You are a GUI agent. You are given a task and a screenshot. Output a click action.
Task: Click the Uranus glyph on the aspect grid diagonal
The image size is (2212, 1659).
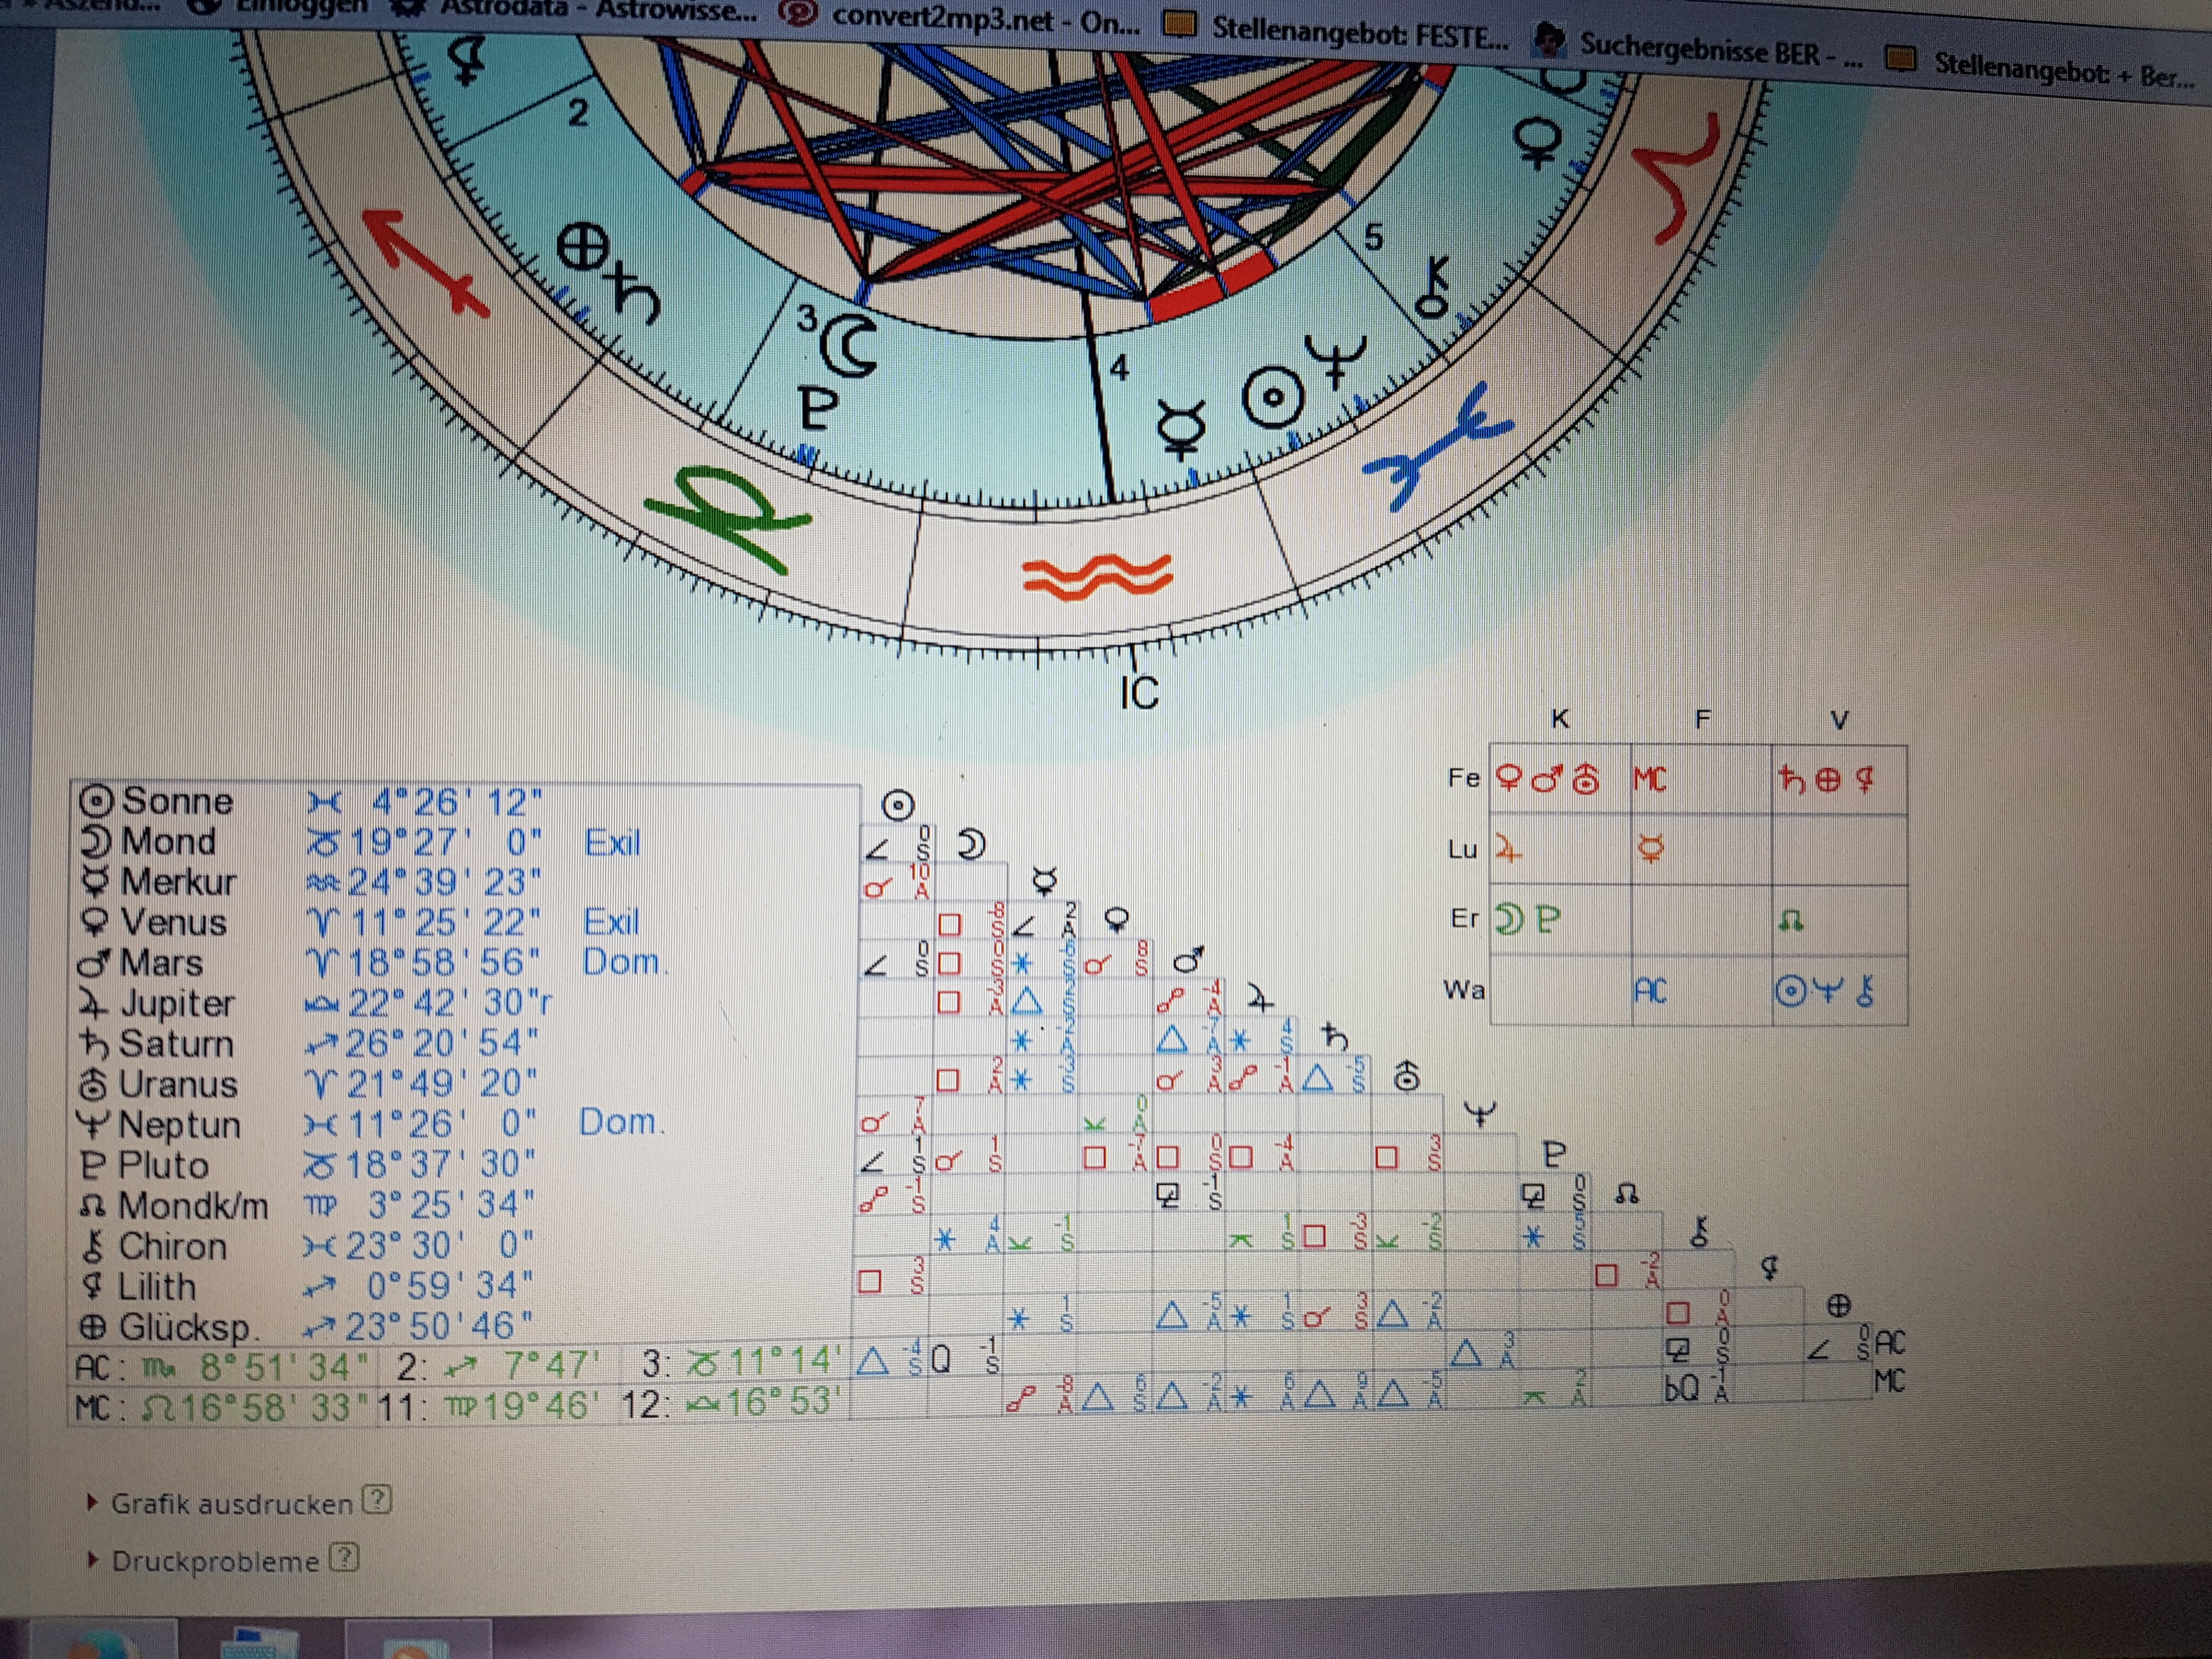click(x=1406, y=1077)
